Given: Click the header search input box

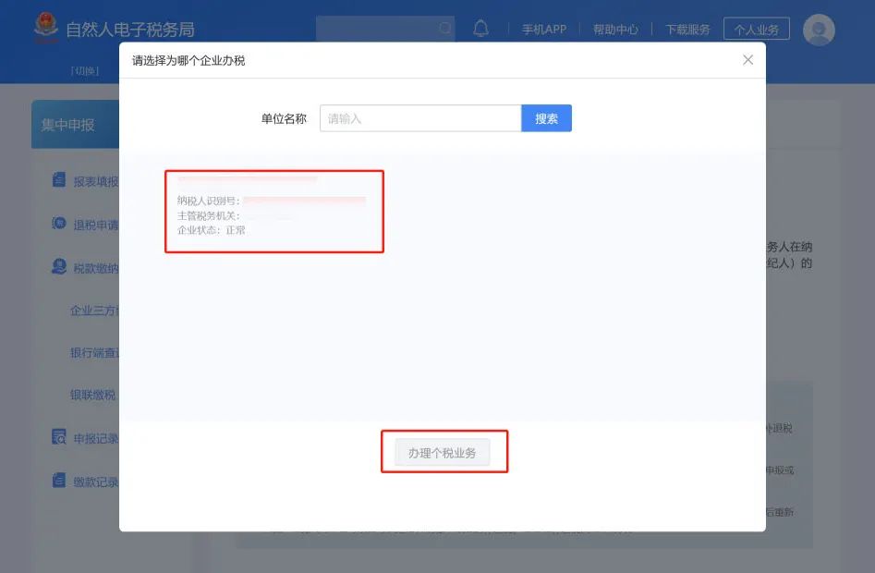Looking at the screenshot, I should pos(385,28).
